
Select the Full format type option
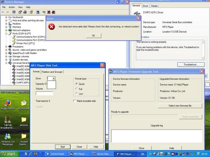point(77,89)
